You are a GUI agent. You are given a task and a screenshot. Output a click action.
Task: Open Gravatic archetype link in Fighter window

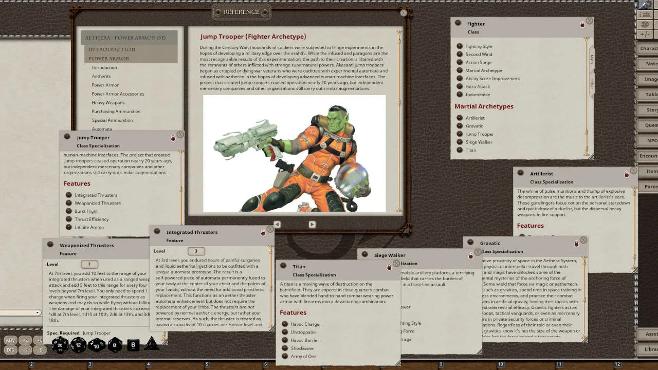[460, 126]
